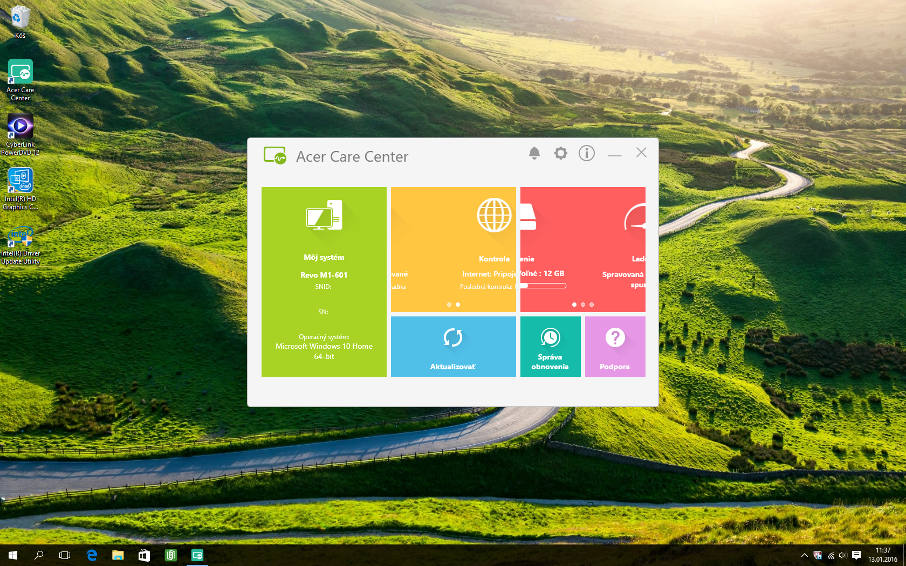The height and width of the screenshot is (566, 906).
Task: Show the info circle in Acer Care Center
Action: tap(587, 154)
